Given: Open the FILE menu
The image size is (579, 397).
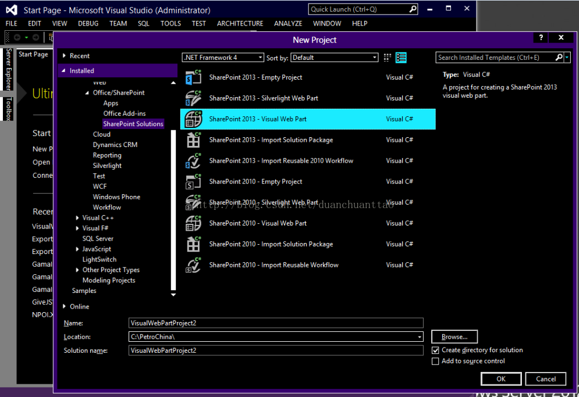Looking at the screenshot, I should (x=12, y=23).
